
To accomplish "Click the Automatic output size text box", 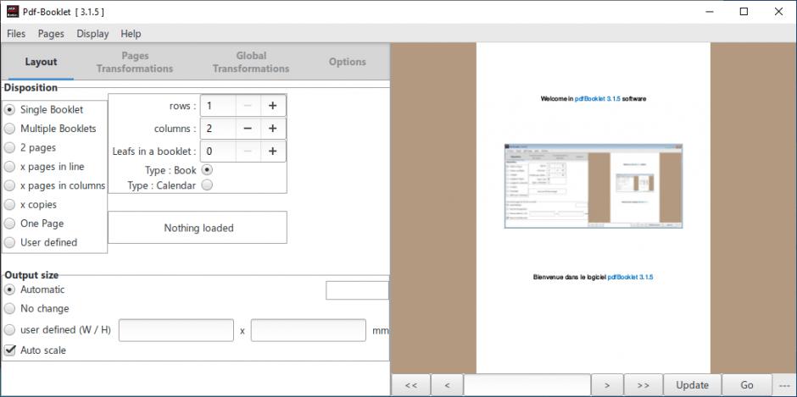I will coord(357,290).
